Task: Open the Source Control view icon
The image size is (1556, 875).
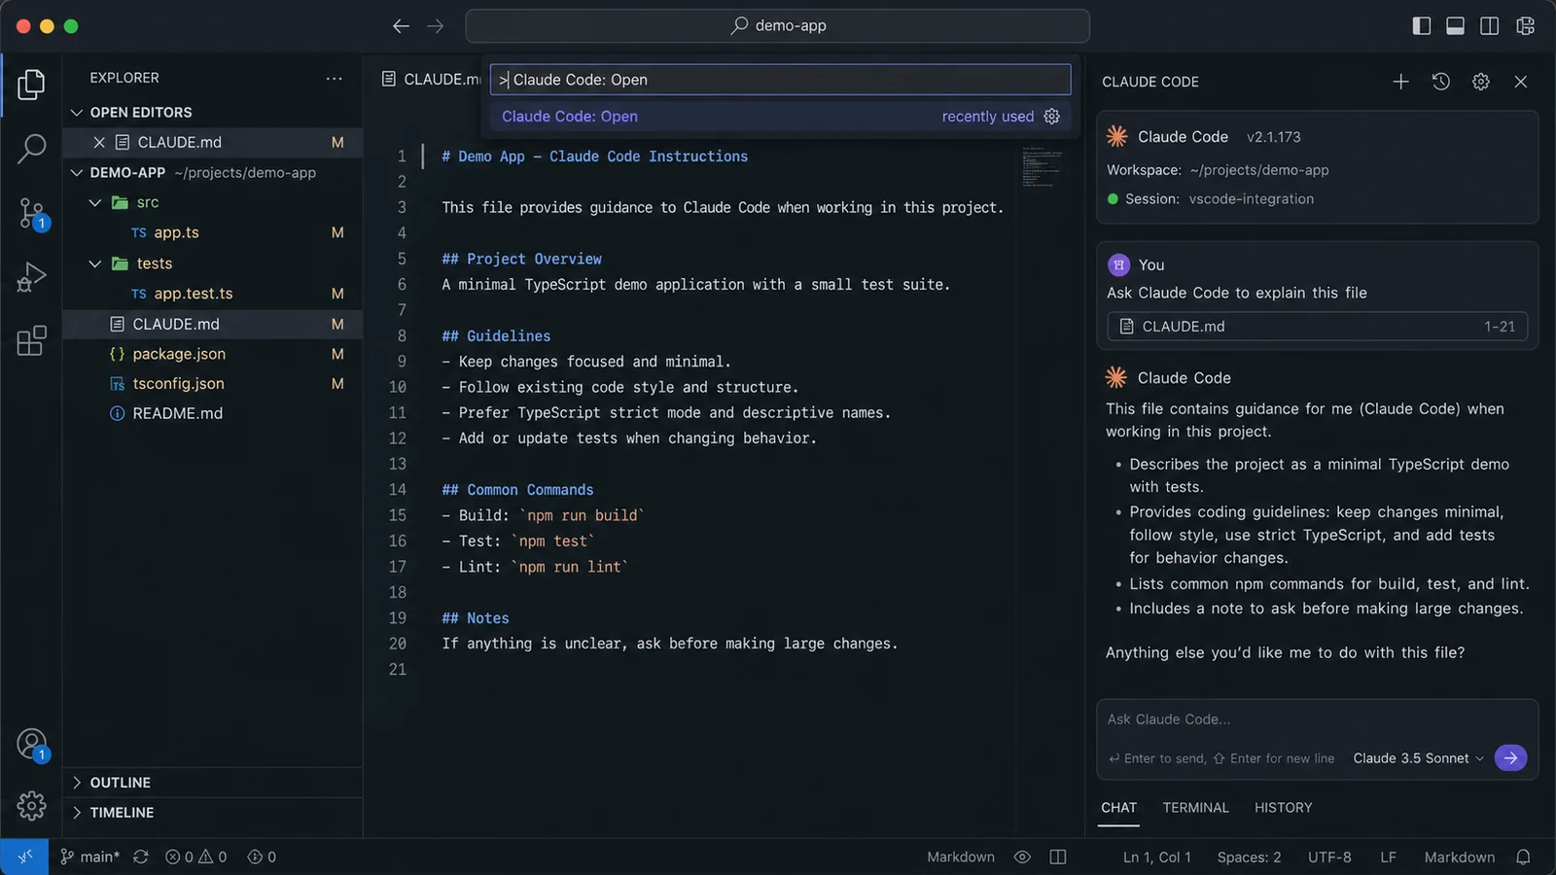Action: pos(31,214)
